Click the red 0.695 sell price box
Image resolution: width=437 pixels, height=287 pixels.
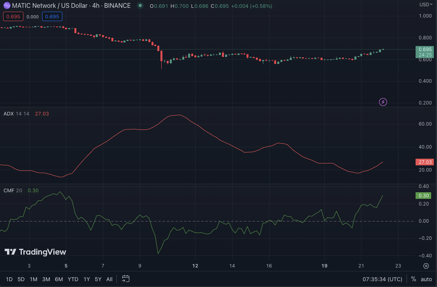point(13,16)
